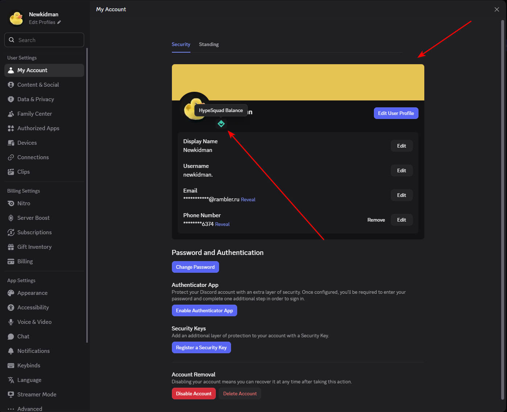Screen dimensions: 507x412
Task: Click the duck avatar in profile card
Action: [189, 108]
